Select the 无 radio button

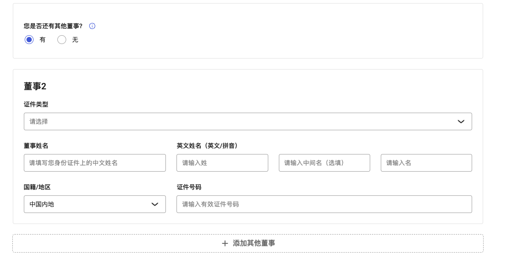(x=62, y=40)
